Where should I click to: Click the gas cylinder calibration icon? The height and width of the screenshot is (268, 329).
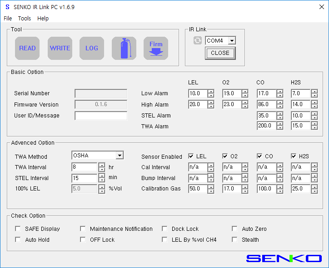click(124, 49)
